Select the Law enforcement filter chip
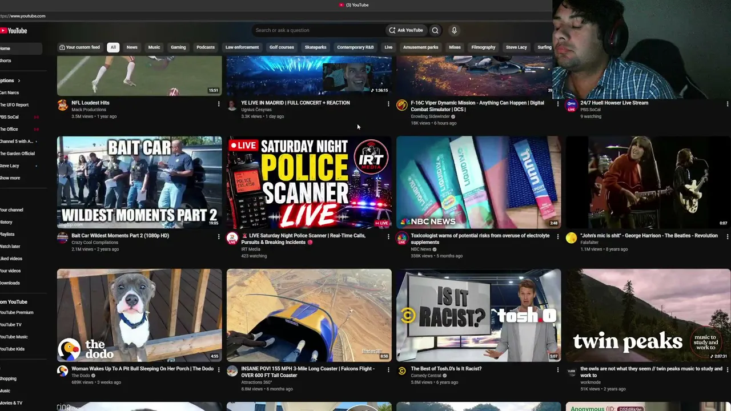 click(242, 47)
